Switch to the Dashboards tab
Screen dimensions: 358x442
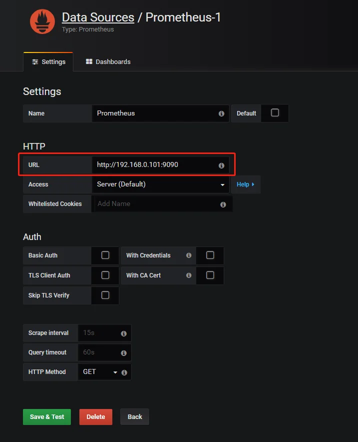click(x=108, y=61)
